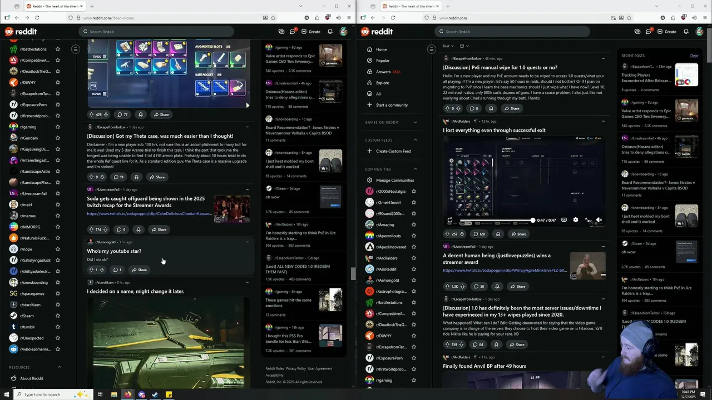Image resolution: width=712 pixels, height=400 pixels.
Task: Enter video fullscreen in right window
Action: point(587,220)
